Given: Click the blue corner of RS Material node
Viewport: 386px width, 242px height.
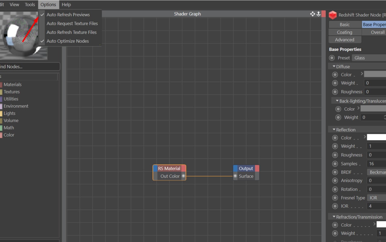Looking at the screenshot, I should click(x=155, y=168).
